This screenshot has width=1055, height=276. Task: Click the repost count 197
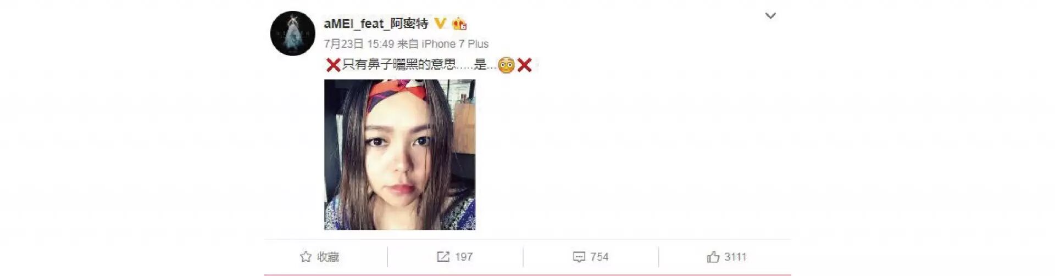coord(464,257)
